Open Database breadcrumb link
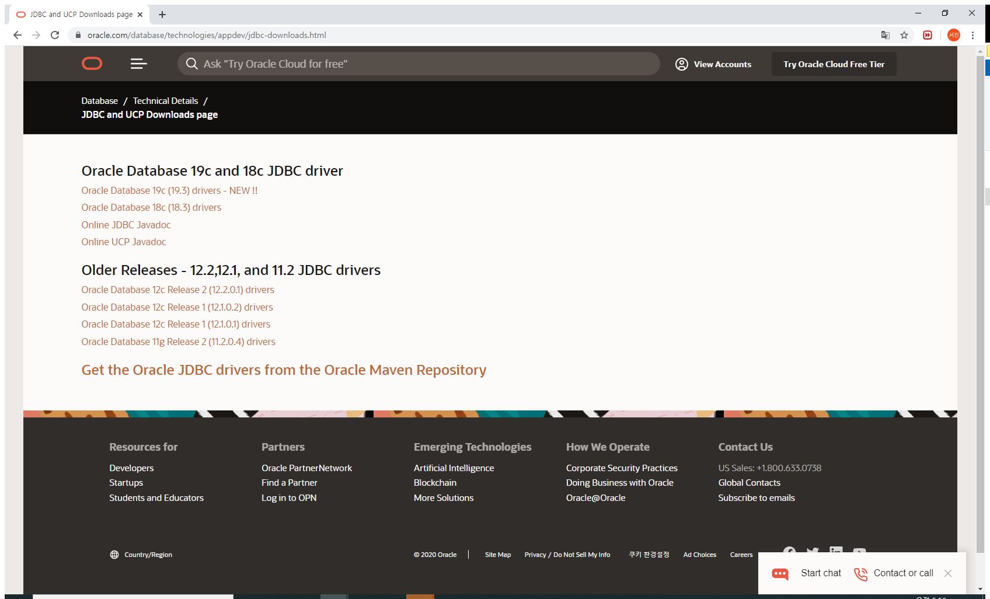990x599 pixels. pos(99,101)
